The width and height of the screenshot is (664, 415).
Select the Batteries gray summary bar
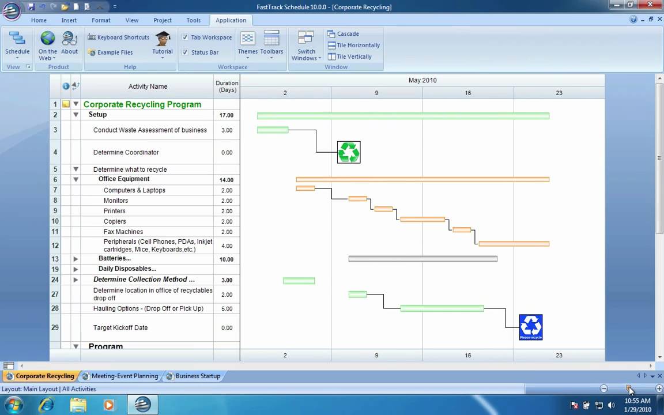coord(422,259)
